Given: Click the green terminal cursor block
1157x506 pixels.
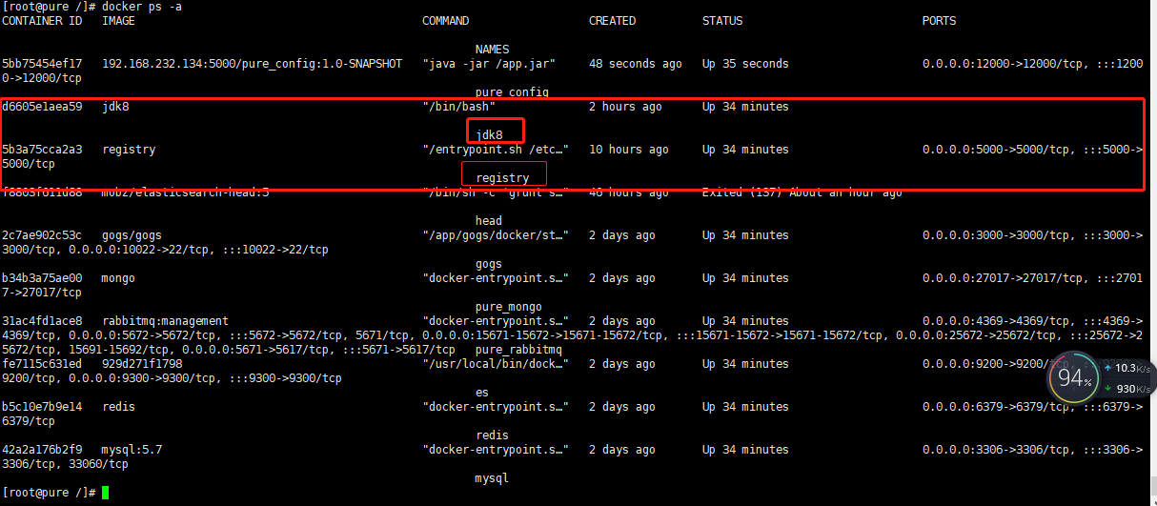Looking at the screenshot, I should (x=105, y=493).
